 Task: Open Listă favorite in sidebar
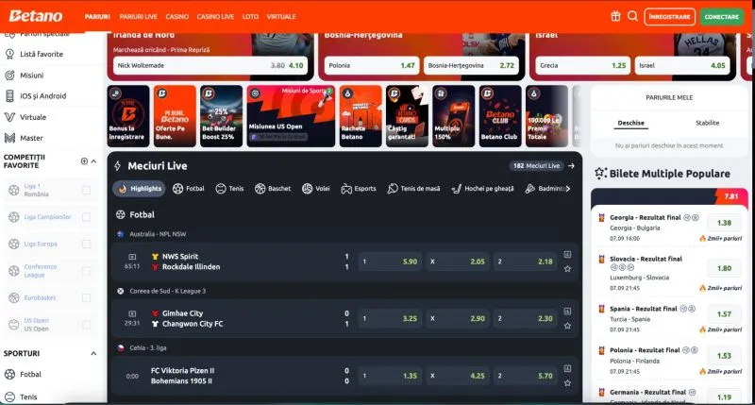tap(41, 55)
